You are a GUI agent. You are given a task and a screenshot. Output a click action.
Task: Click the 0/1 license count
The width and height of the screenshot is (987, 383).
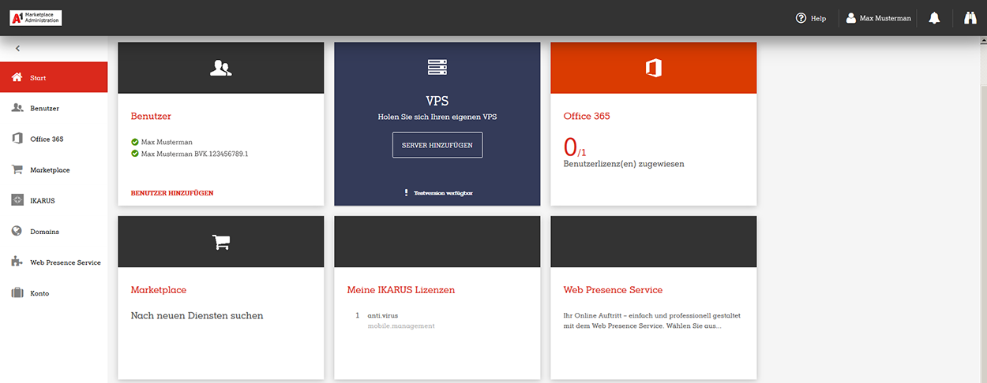575,147
